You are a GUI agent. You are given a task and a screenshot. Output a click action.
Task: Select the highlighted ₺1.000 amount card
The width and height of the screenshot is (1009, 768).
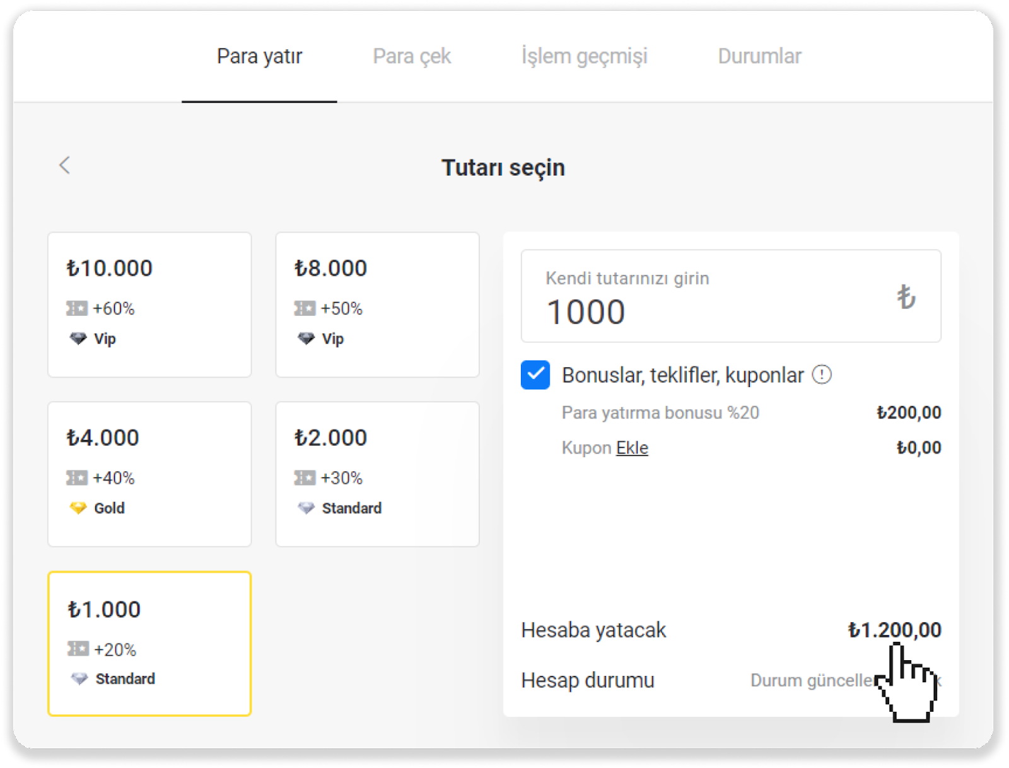[x=149, y=643]
